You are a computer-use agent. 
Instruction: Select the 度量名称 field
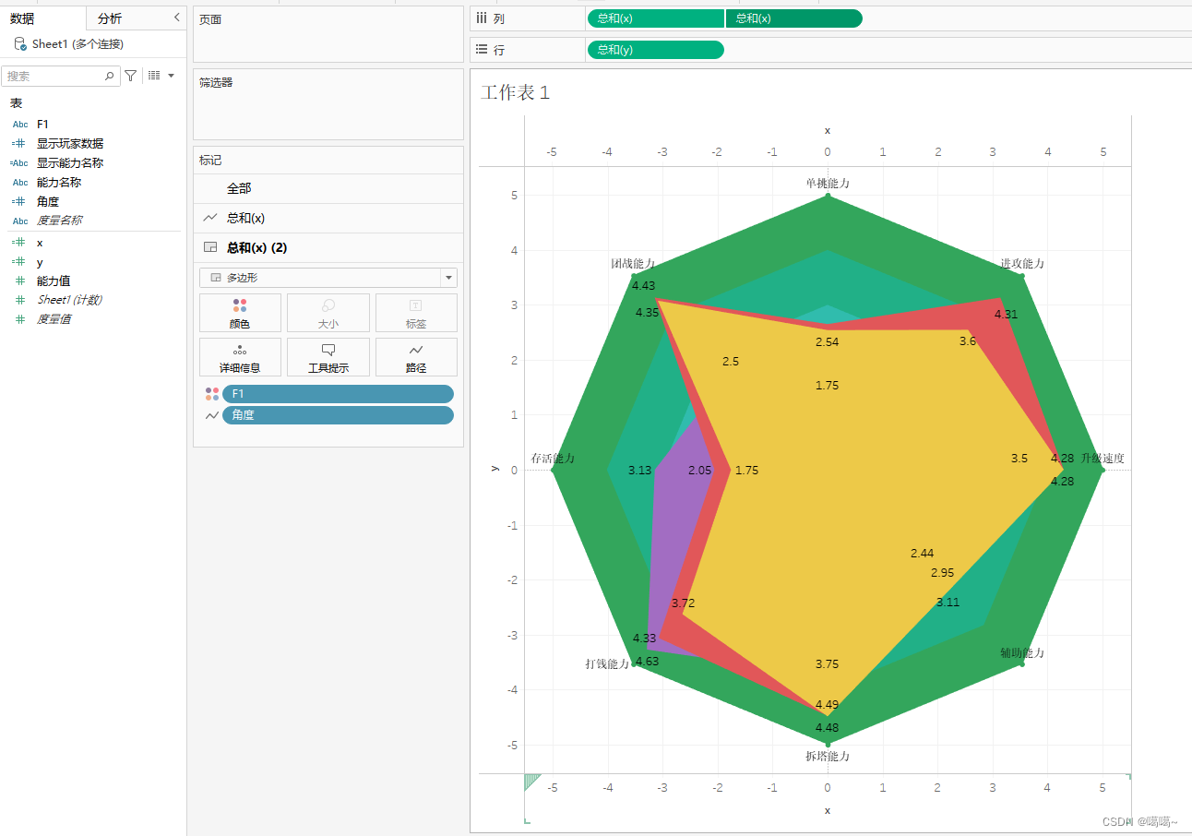59,221
